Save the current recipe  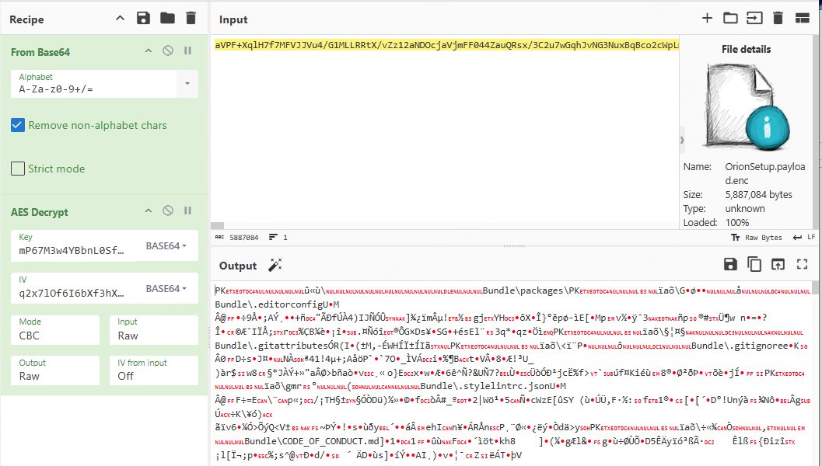[143, 19]
